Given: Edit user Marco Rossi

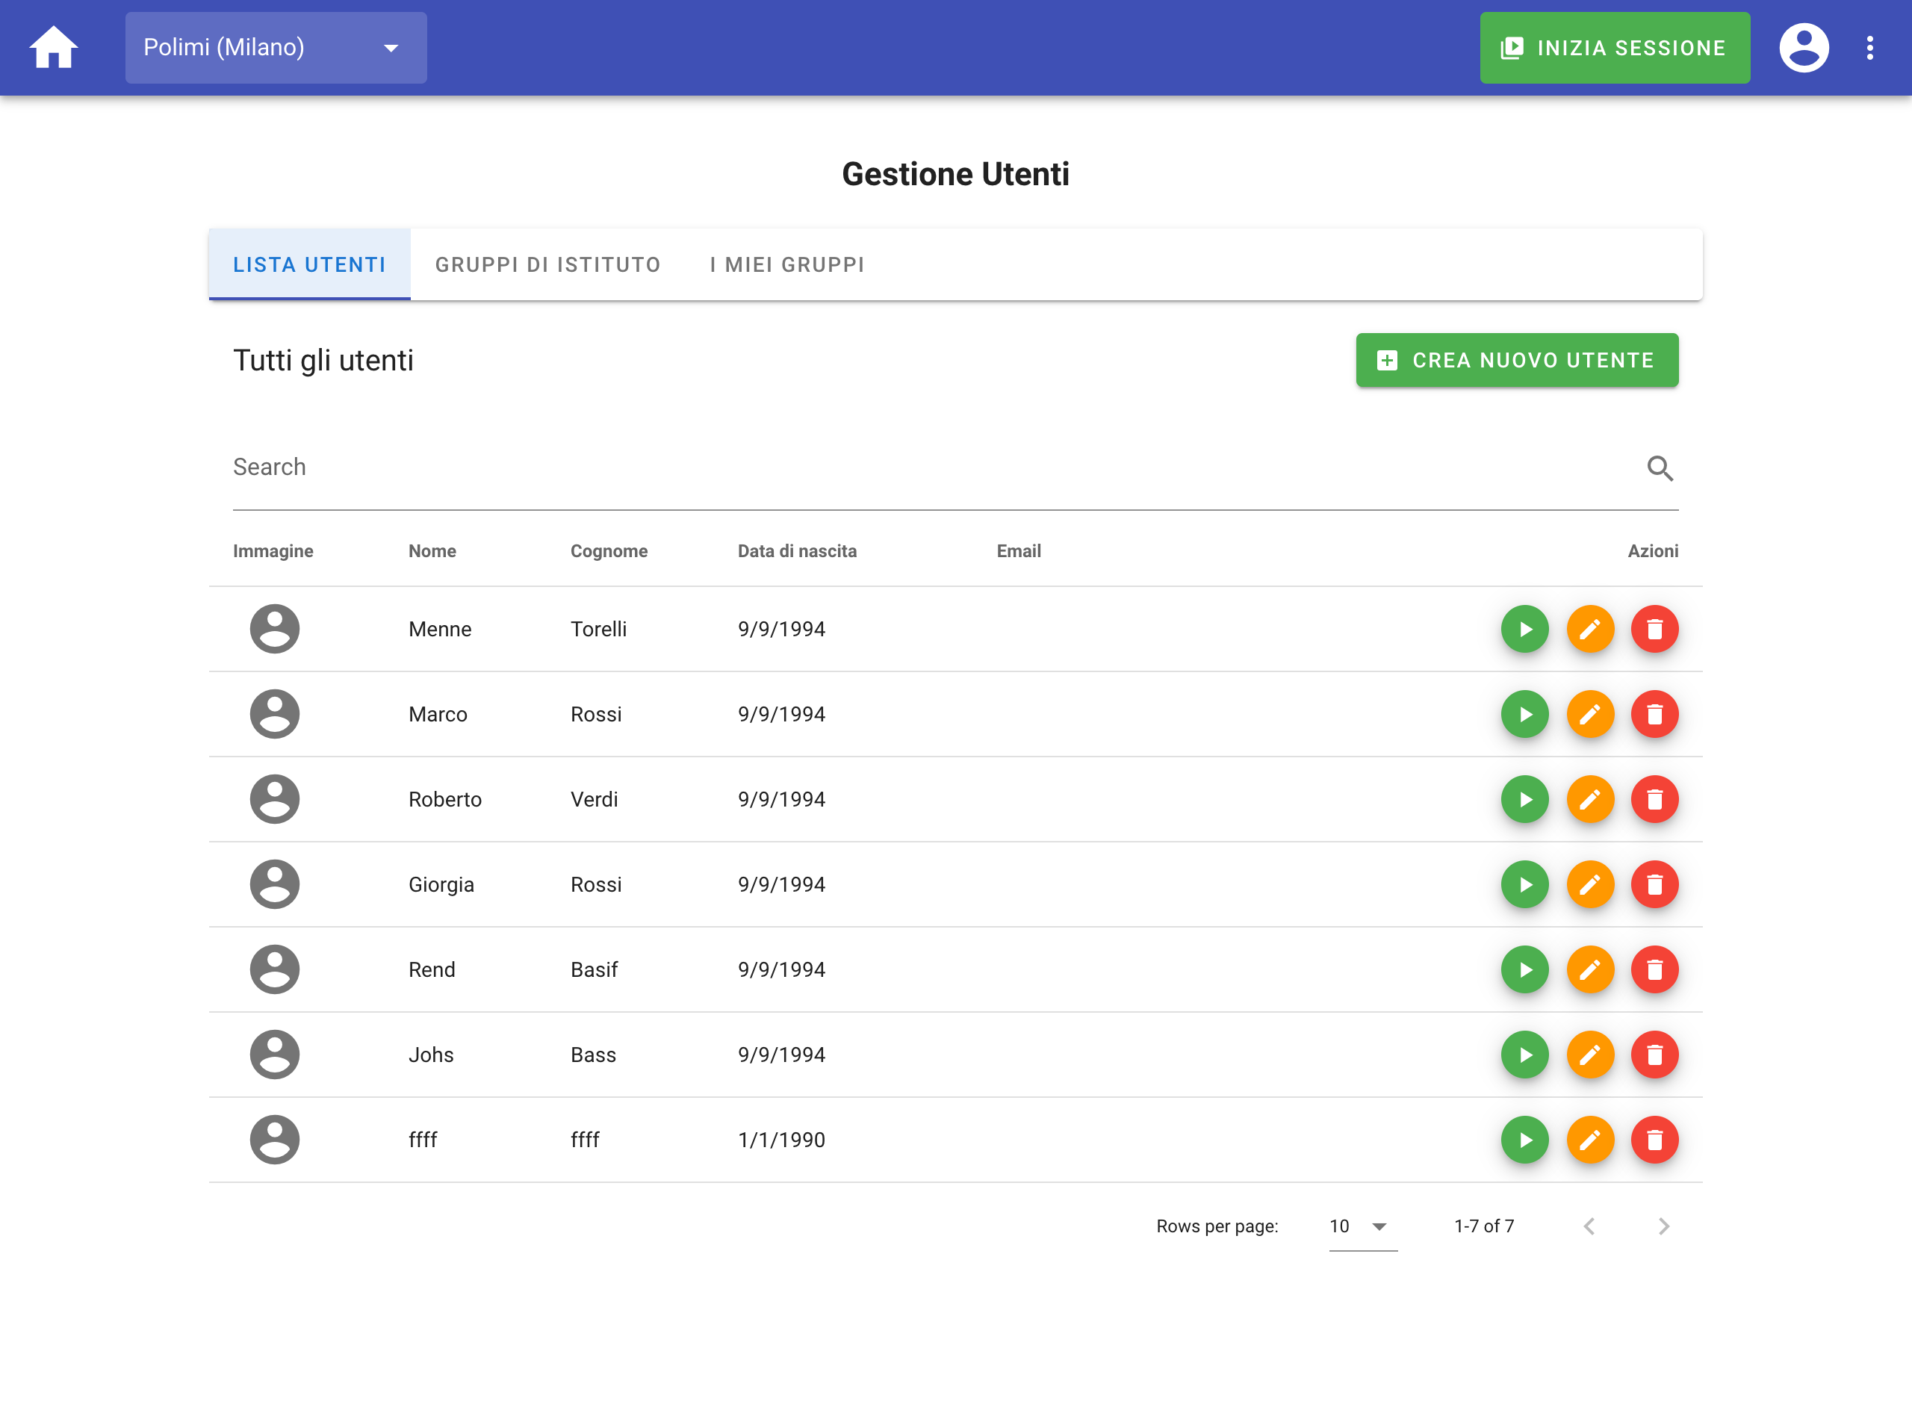Looking at the screenshot, I should [1590, 714].
